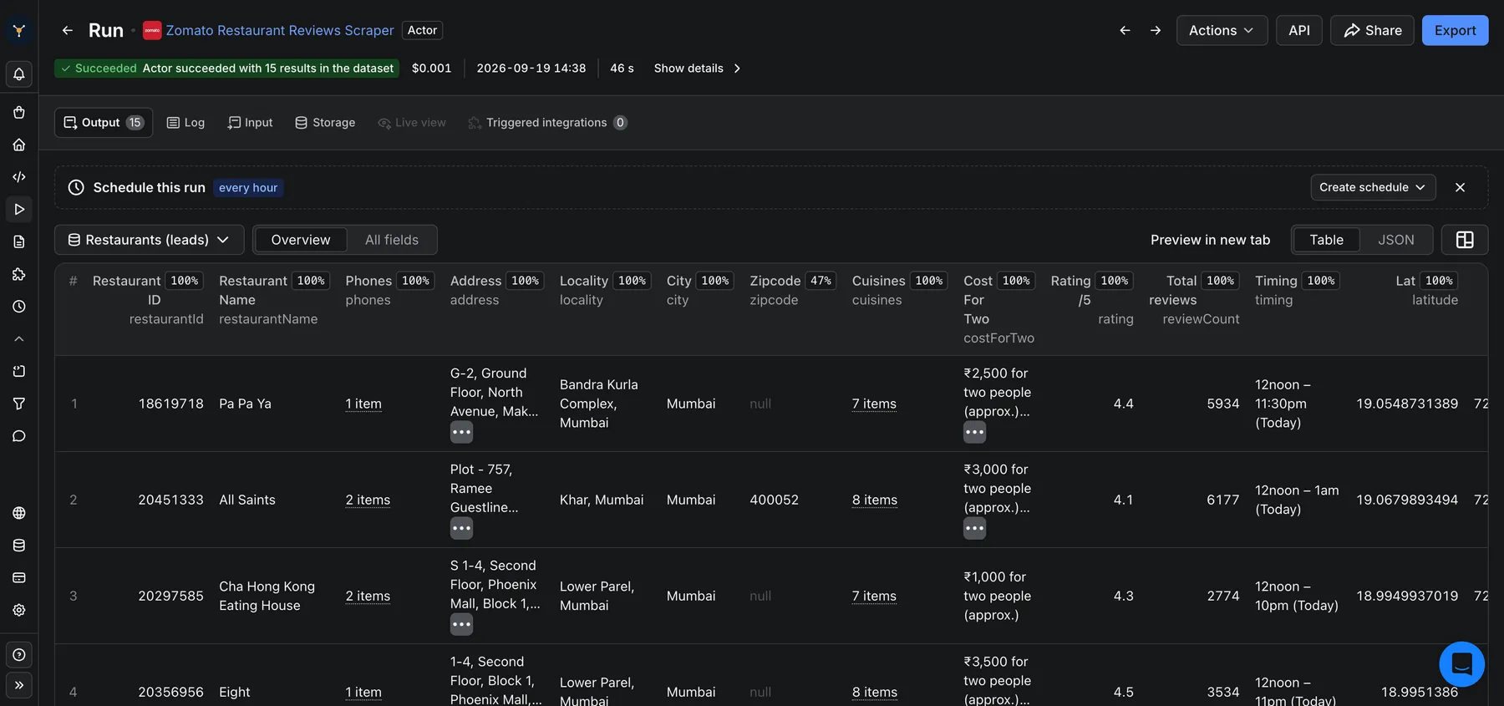Click the Succeeded status badge
The width and height of the screenshot is (1504, 706).
click(226, 69)
